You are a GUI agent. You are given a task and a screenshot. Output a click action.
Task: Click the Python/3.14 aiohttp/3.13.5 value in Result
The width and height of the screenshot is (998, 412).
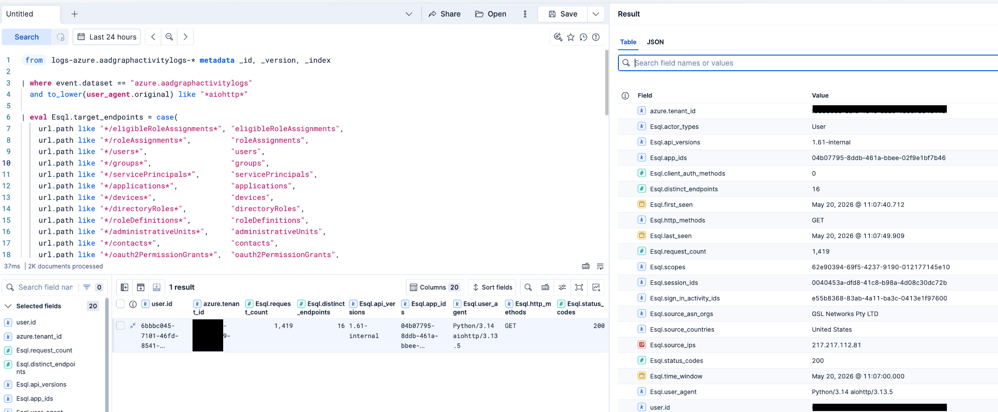coord(852,392)
